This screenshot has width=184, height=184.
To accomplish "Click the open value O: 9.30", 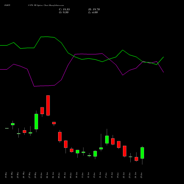I will click(x=64, y=13).
